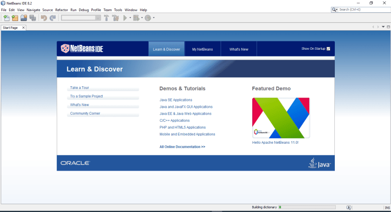Open PHP and HTML5 Applications link
This screenshot has height=212, width=391.
tap(182, 127)
